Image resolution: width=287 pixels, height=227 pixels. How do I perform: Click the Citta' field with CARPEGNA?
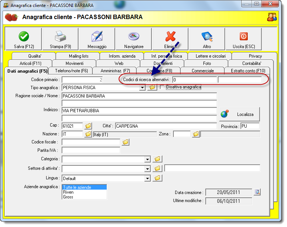166,126
